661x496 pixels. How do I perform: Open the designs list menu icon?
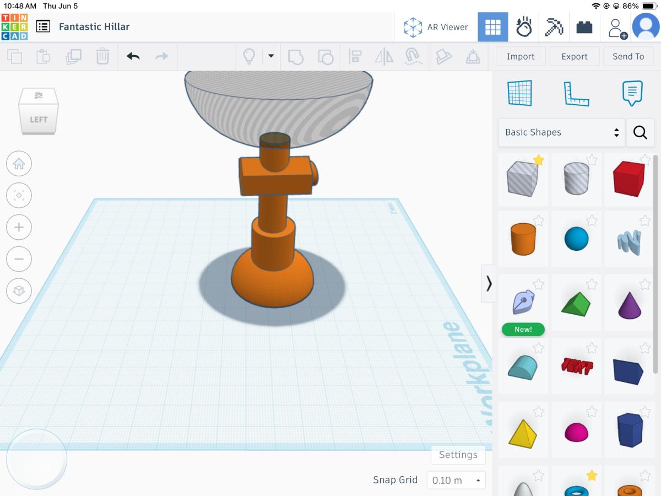click(43, 26)
